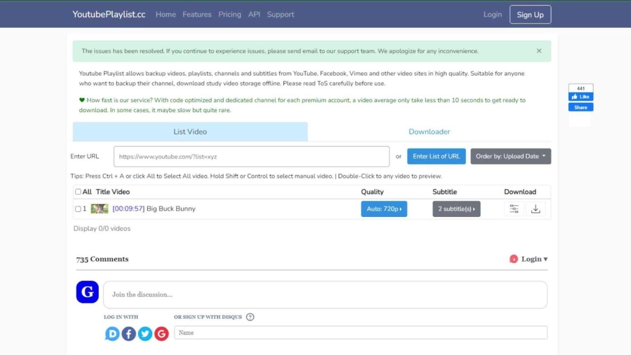The height and width of the screenshot is (355, 631).
Task: Expand the Order by: Upload Date dropdown
Action: pos(511,157)
